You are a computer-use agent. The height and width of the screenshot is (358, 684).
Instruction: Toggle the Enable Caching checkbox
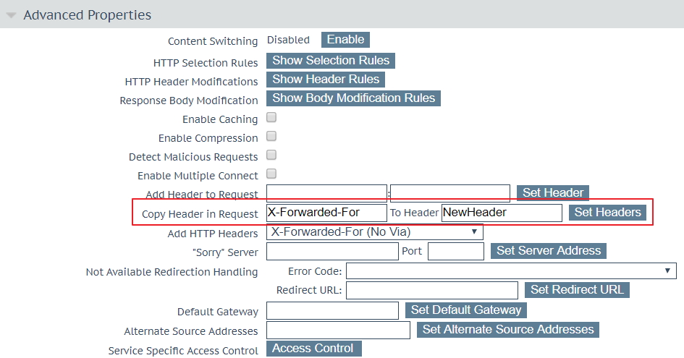click(271, 117)
